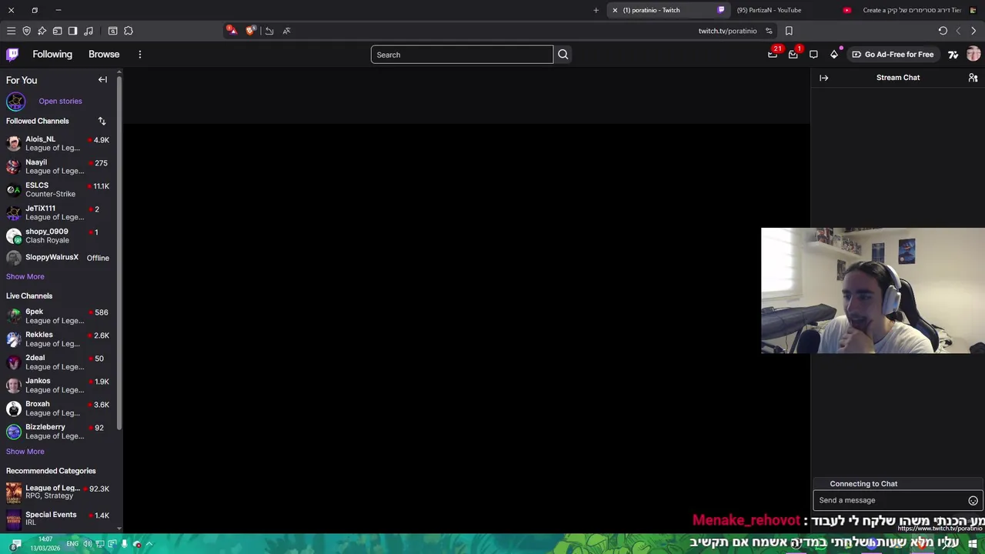Click the share page arrow icon
985x554 pixels.
269,31
